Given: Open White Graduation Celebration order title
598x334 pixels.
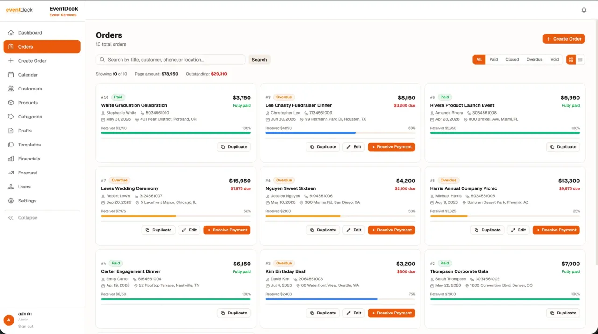Looking at the screenshot, I should pos(134,105).
